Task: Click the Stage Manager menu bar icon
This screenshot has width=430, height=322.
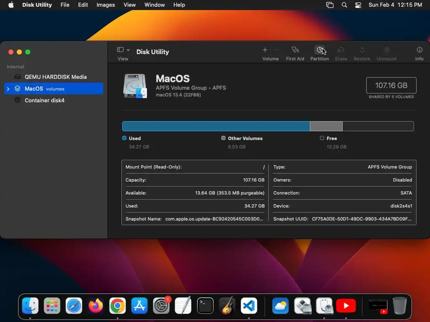Action: pos(330,5)
